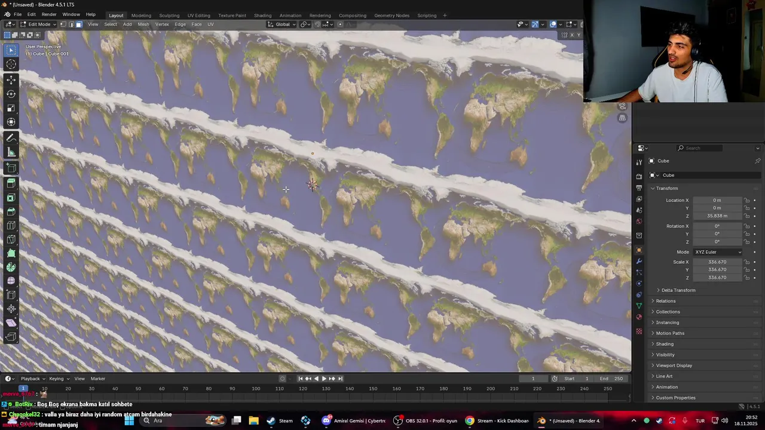This screenshot has height=430, width=765.
Task: Choose the Move tool
Action: click(11, 80)
